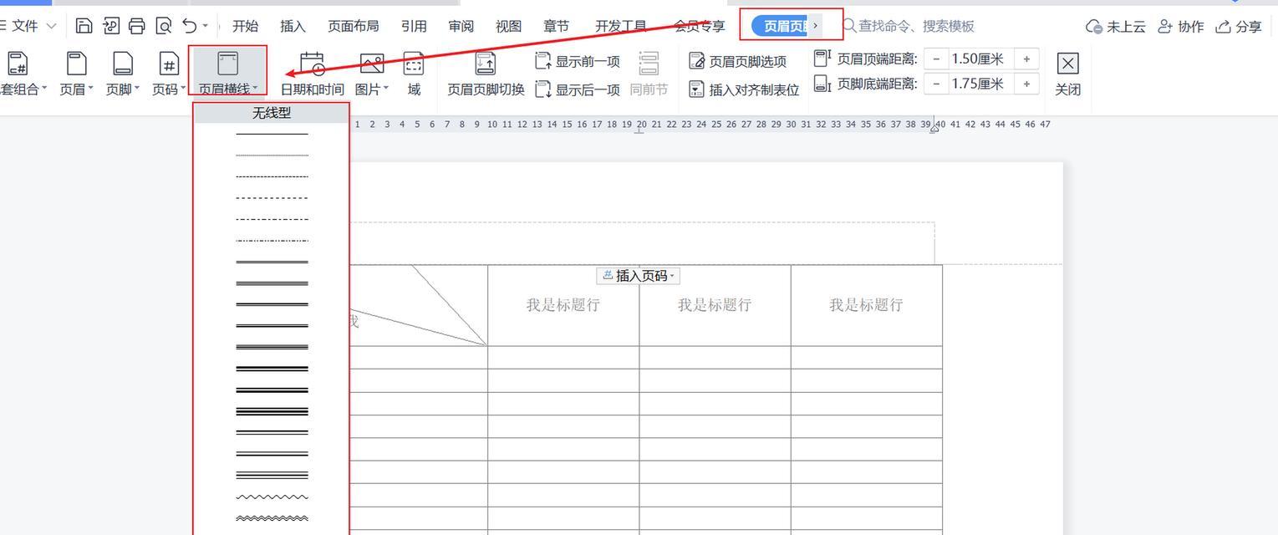Expand the arrow next to 文件
Viewport: 1278px width, 535px height.
click(x=51, y=27)
